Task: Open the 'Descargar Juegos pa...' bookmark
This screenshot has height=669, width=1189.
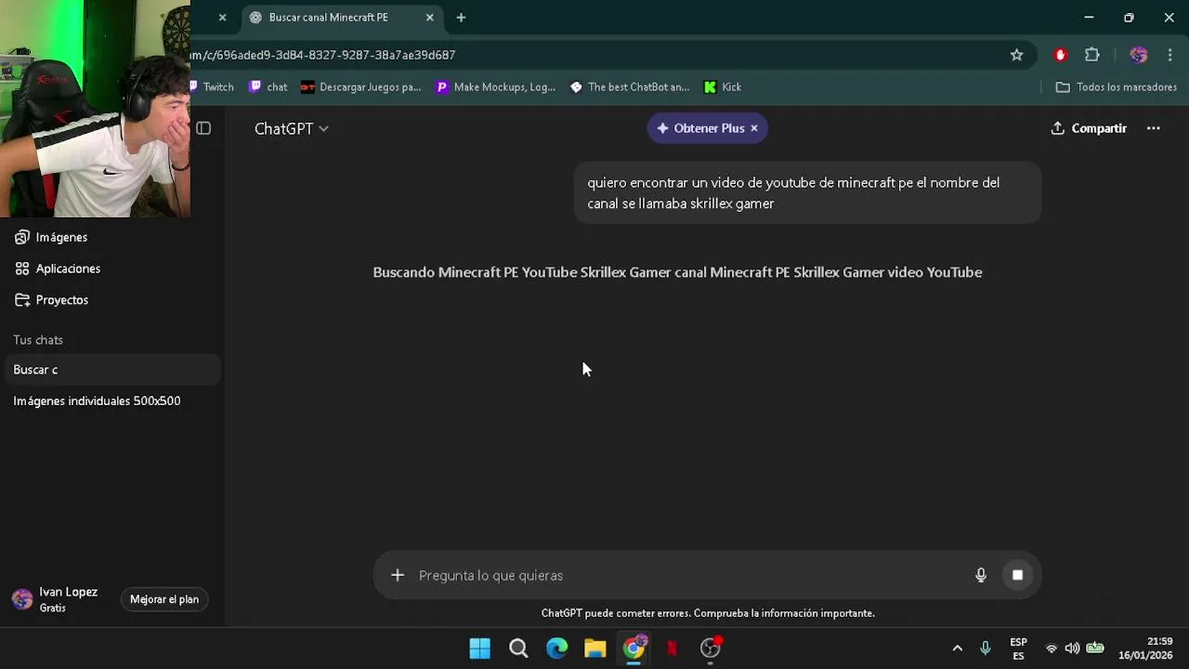Action: tap(361, 87)
